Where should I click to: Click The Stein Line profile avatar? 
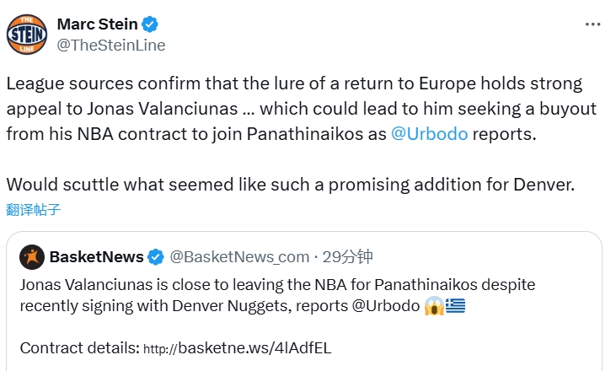[27, 34]
